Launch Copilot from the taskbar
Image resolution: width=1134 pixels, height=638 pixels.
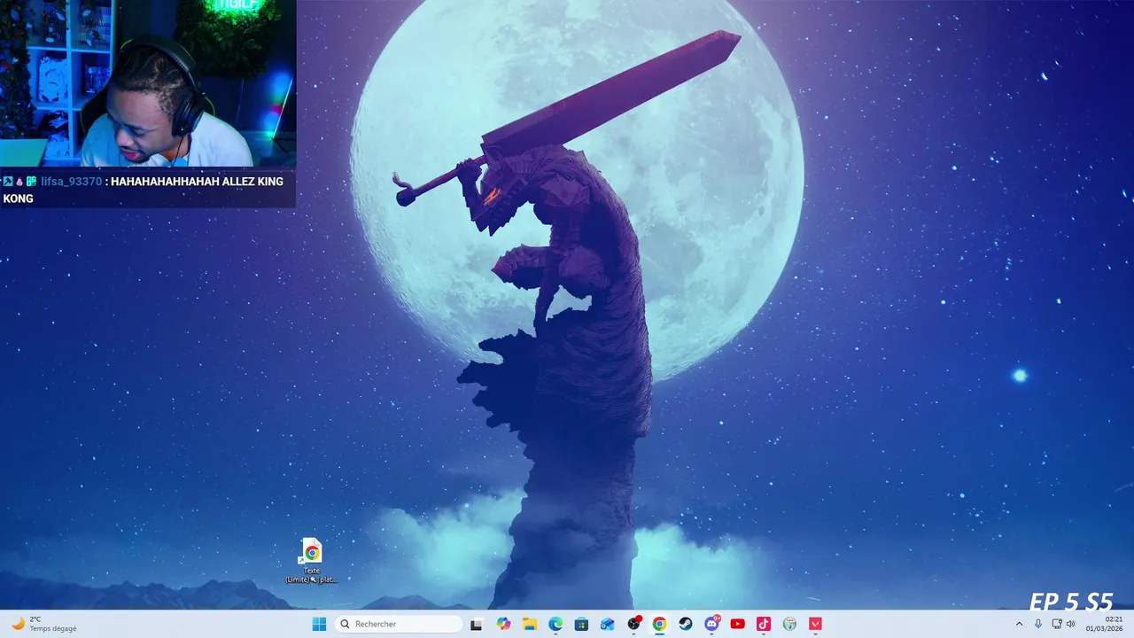point(504,624)
